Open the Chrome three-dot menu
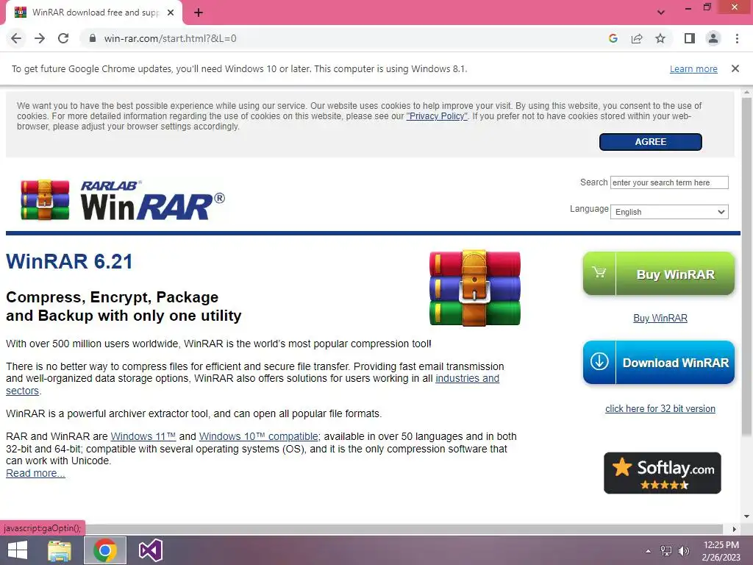 (x=737, y=38)
